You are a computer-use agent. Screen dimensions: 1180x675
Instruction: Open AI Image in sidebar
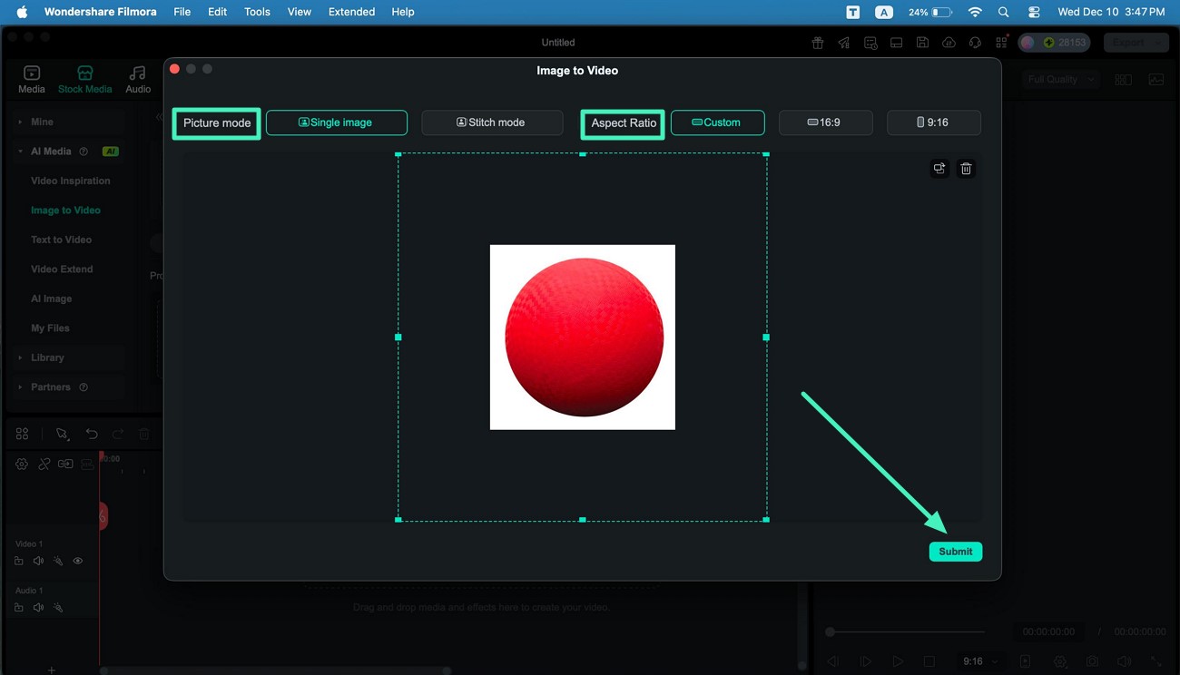click(x=52, y=298)
